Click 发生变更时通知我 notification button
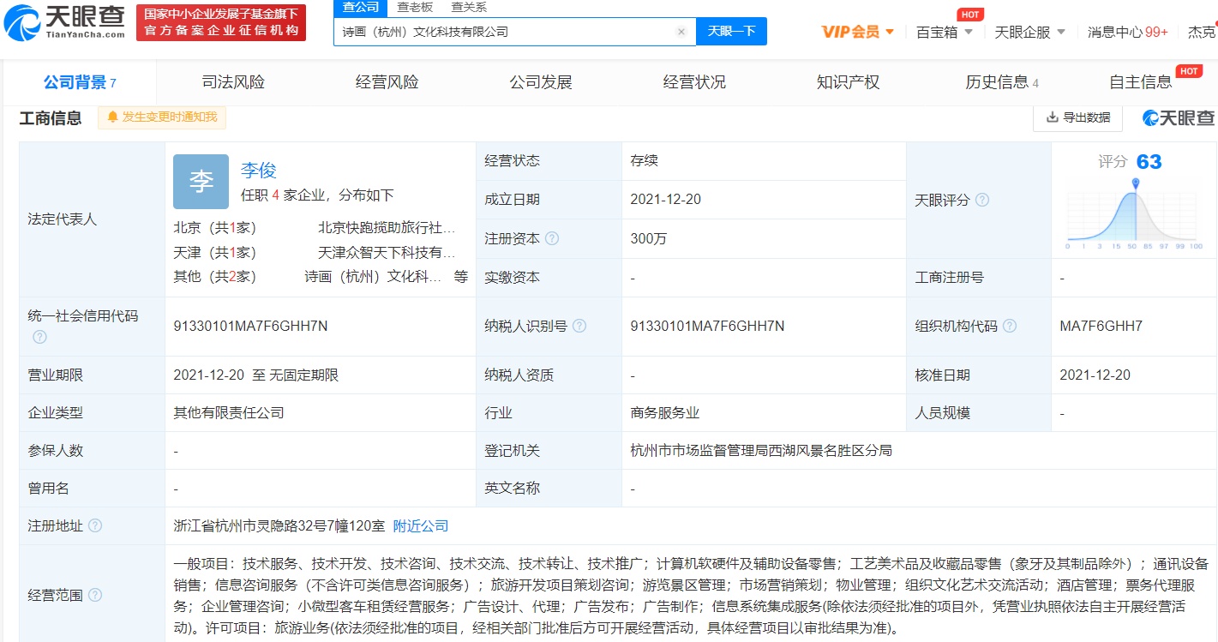 [162, 117]
